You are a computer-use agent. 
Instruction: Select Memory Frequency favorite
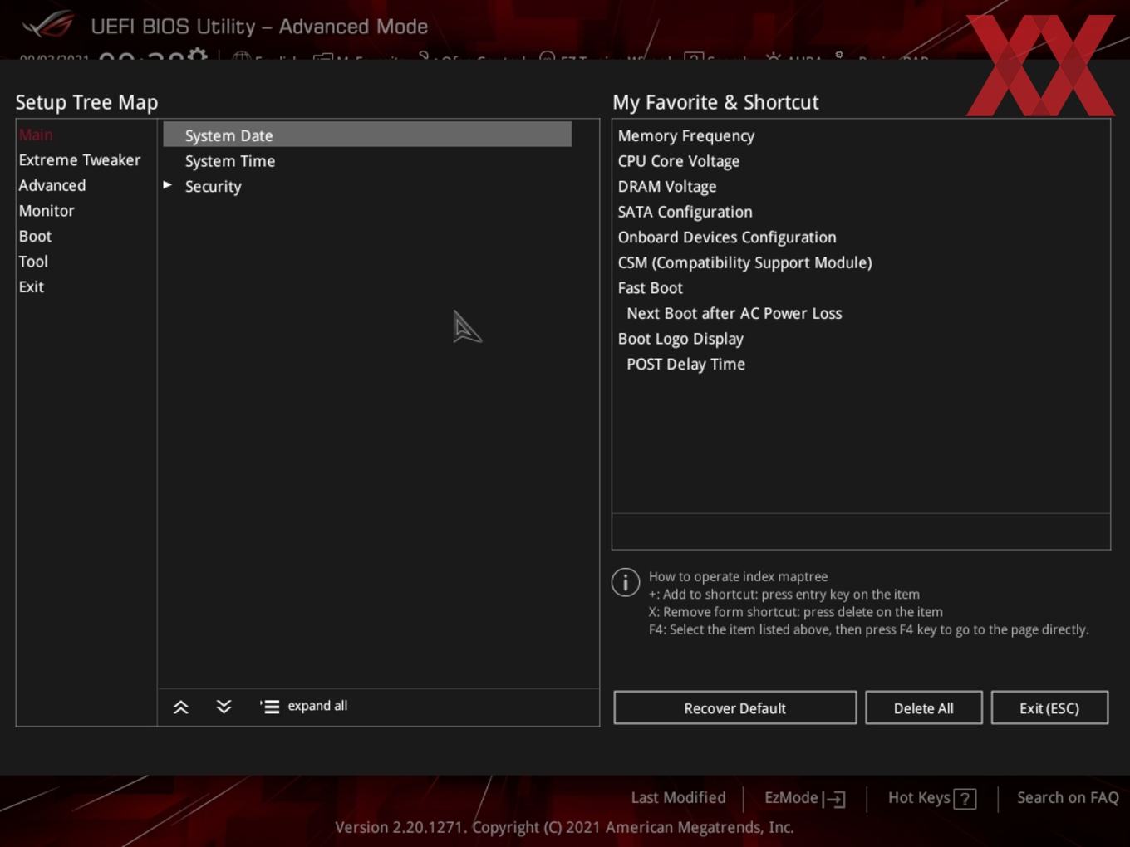coord(686,135)
